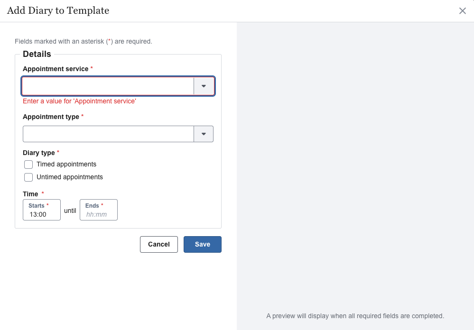Click the preview placeholder message text
Image resolution: width=474 pixels, height=330 pixels.
355,316
